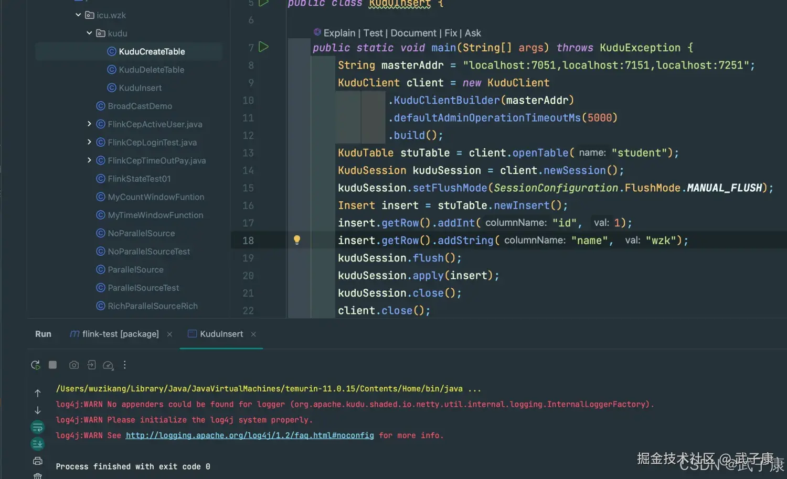Select the KuduInsert run tab
Screen dimensions: 787x479
point(216,334)
